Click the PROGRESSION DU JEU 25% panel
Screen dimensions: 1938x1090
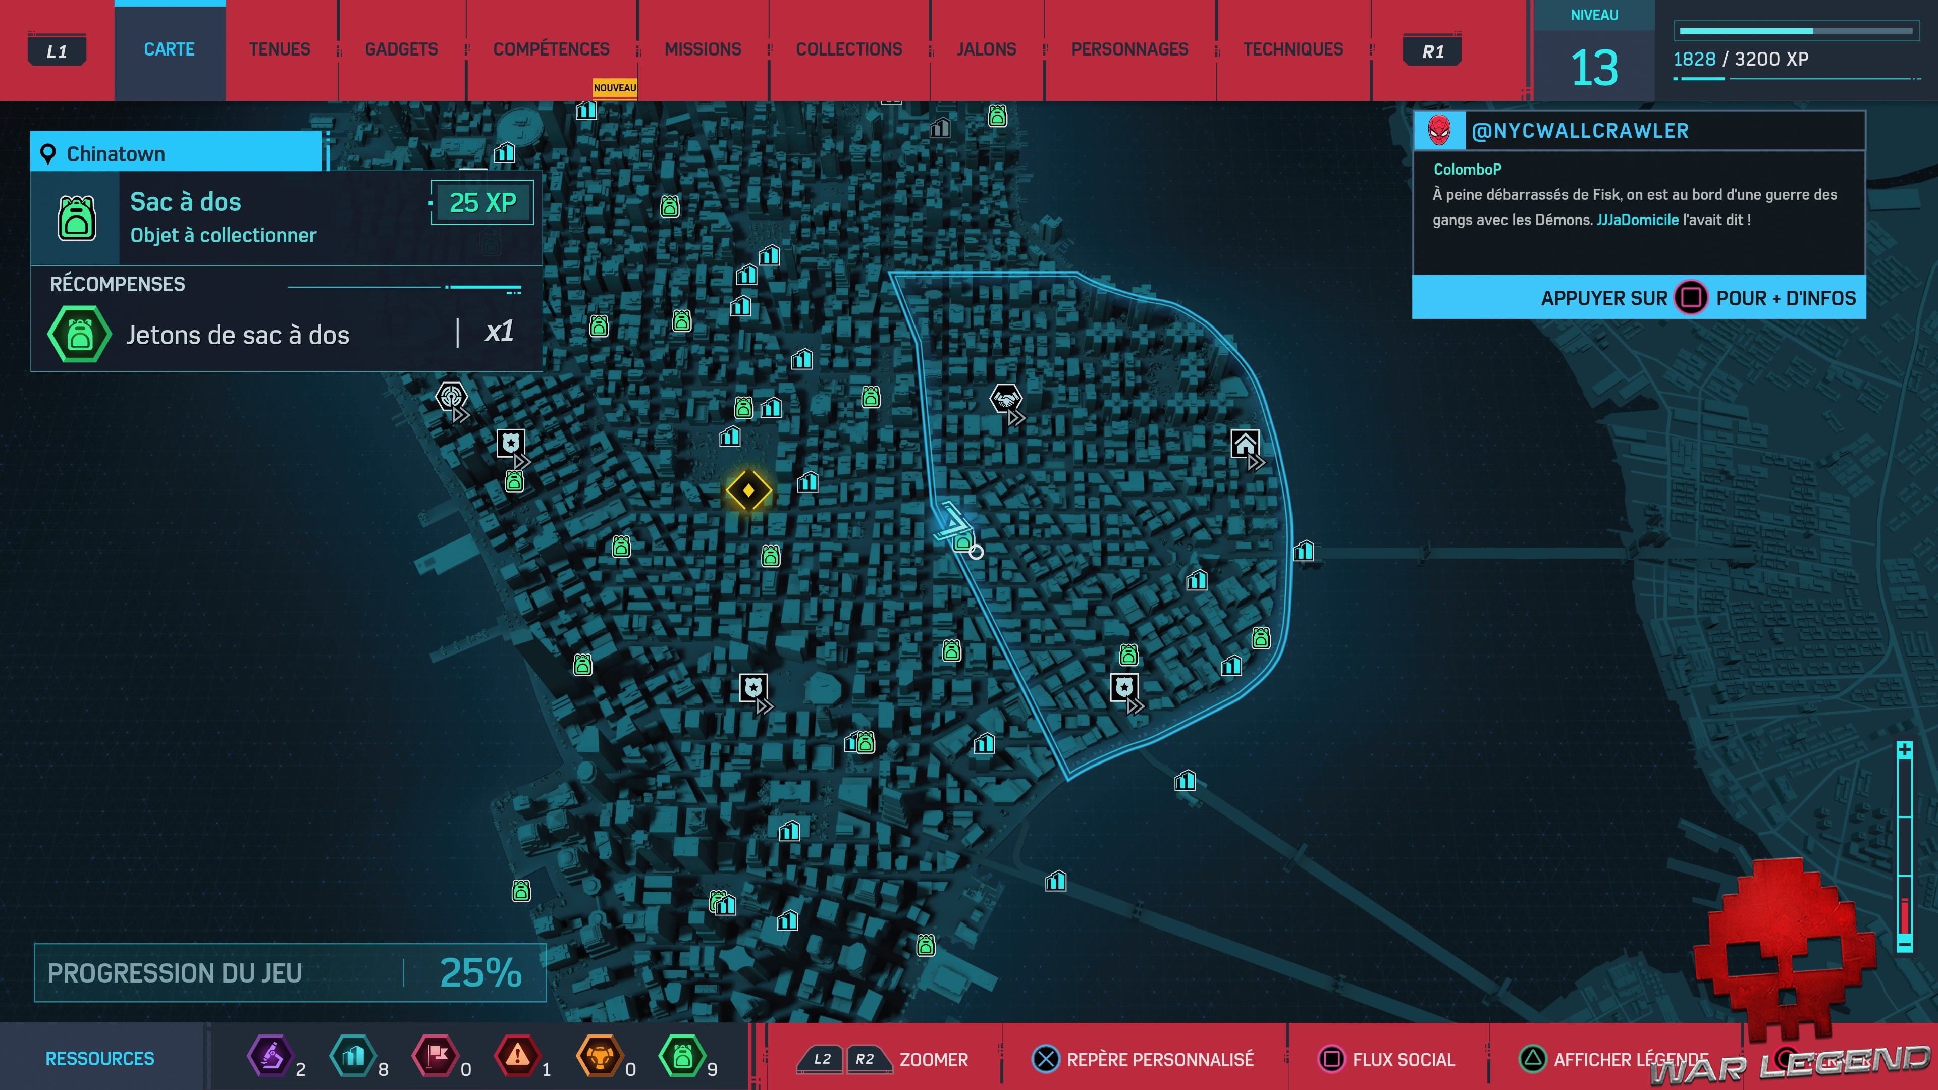pyautogui.click(x=290, y=972)
